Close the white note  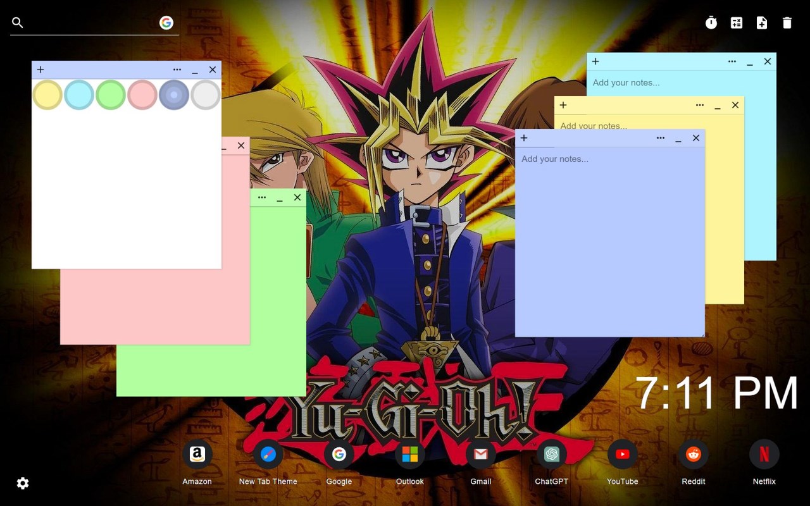(x=213, y=70)
